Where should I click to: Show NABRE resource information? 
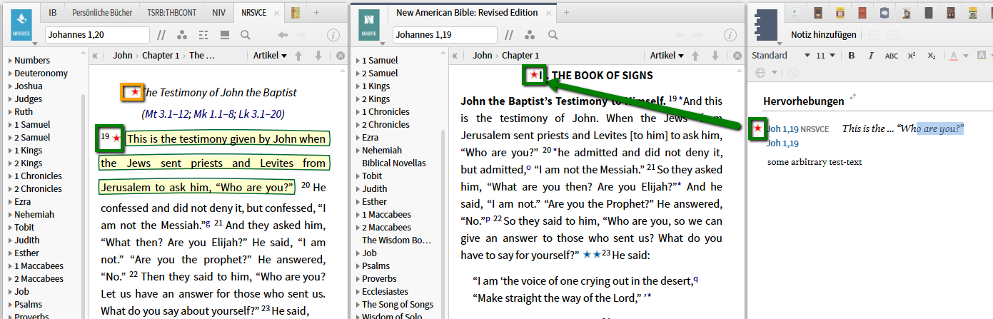click(730, 35)
